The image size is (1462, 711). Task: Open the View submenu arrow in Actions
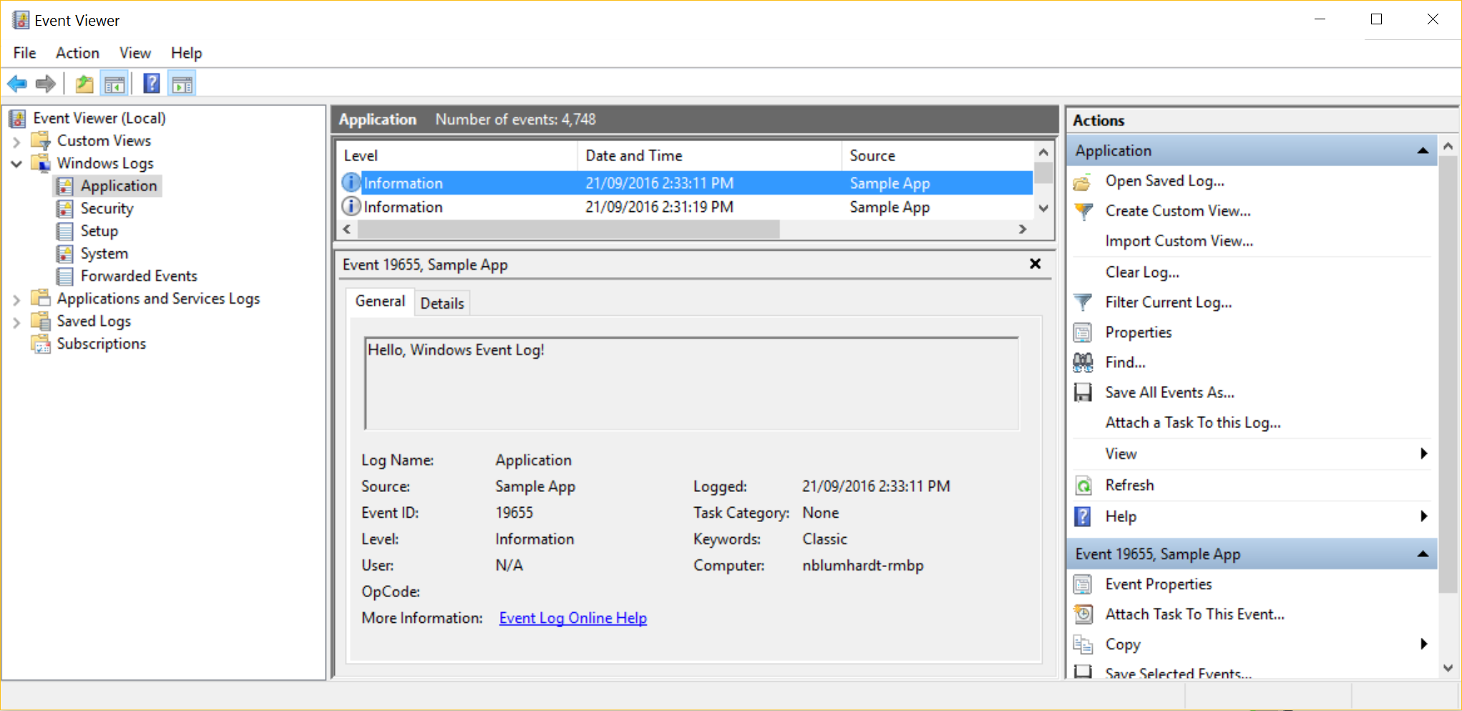pos(1423,453)
